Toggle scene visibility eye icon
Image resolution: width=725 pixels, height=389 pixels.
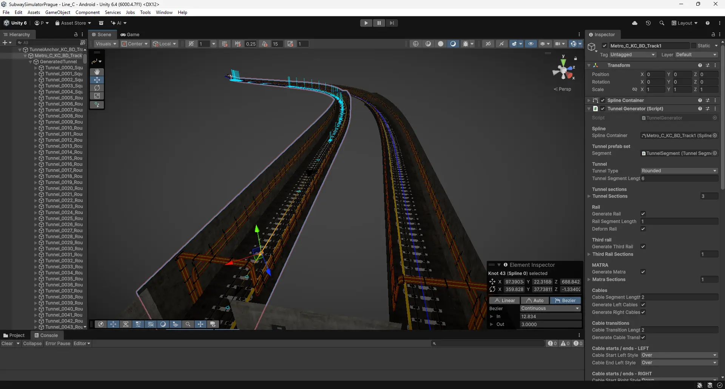(x=531, y=44)
